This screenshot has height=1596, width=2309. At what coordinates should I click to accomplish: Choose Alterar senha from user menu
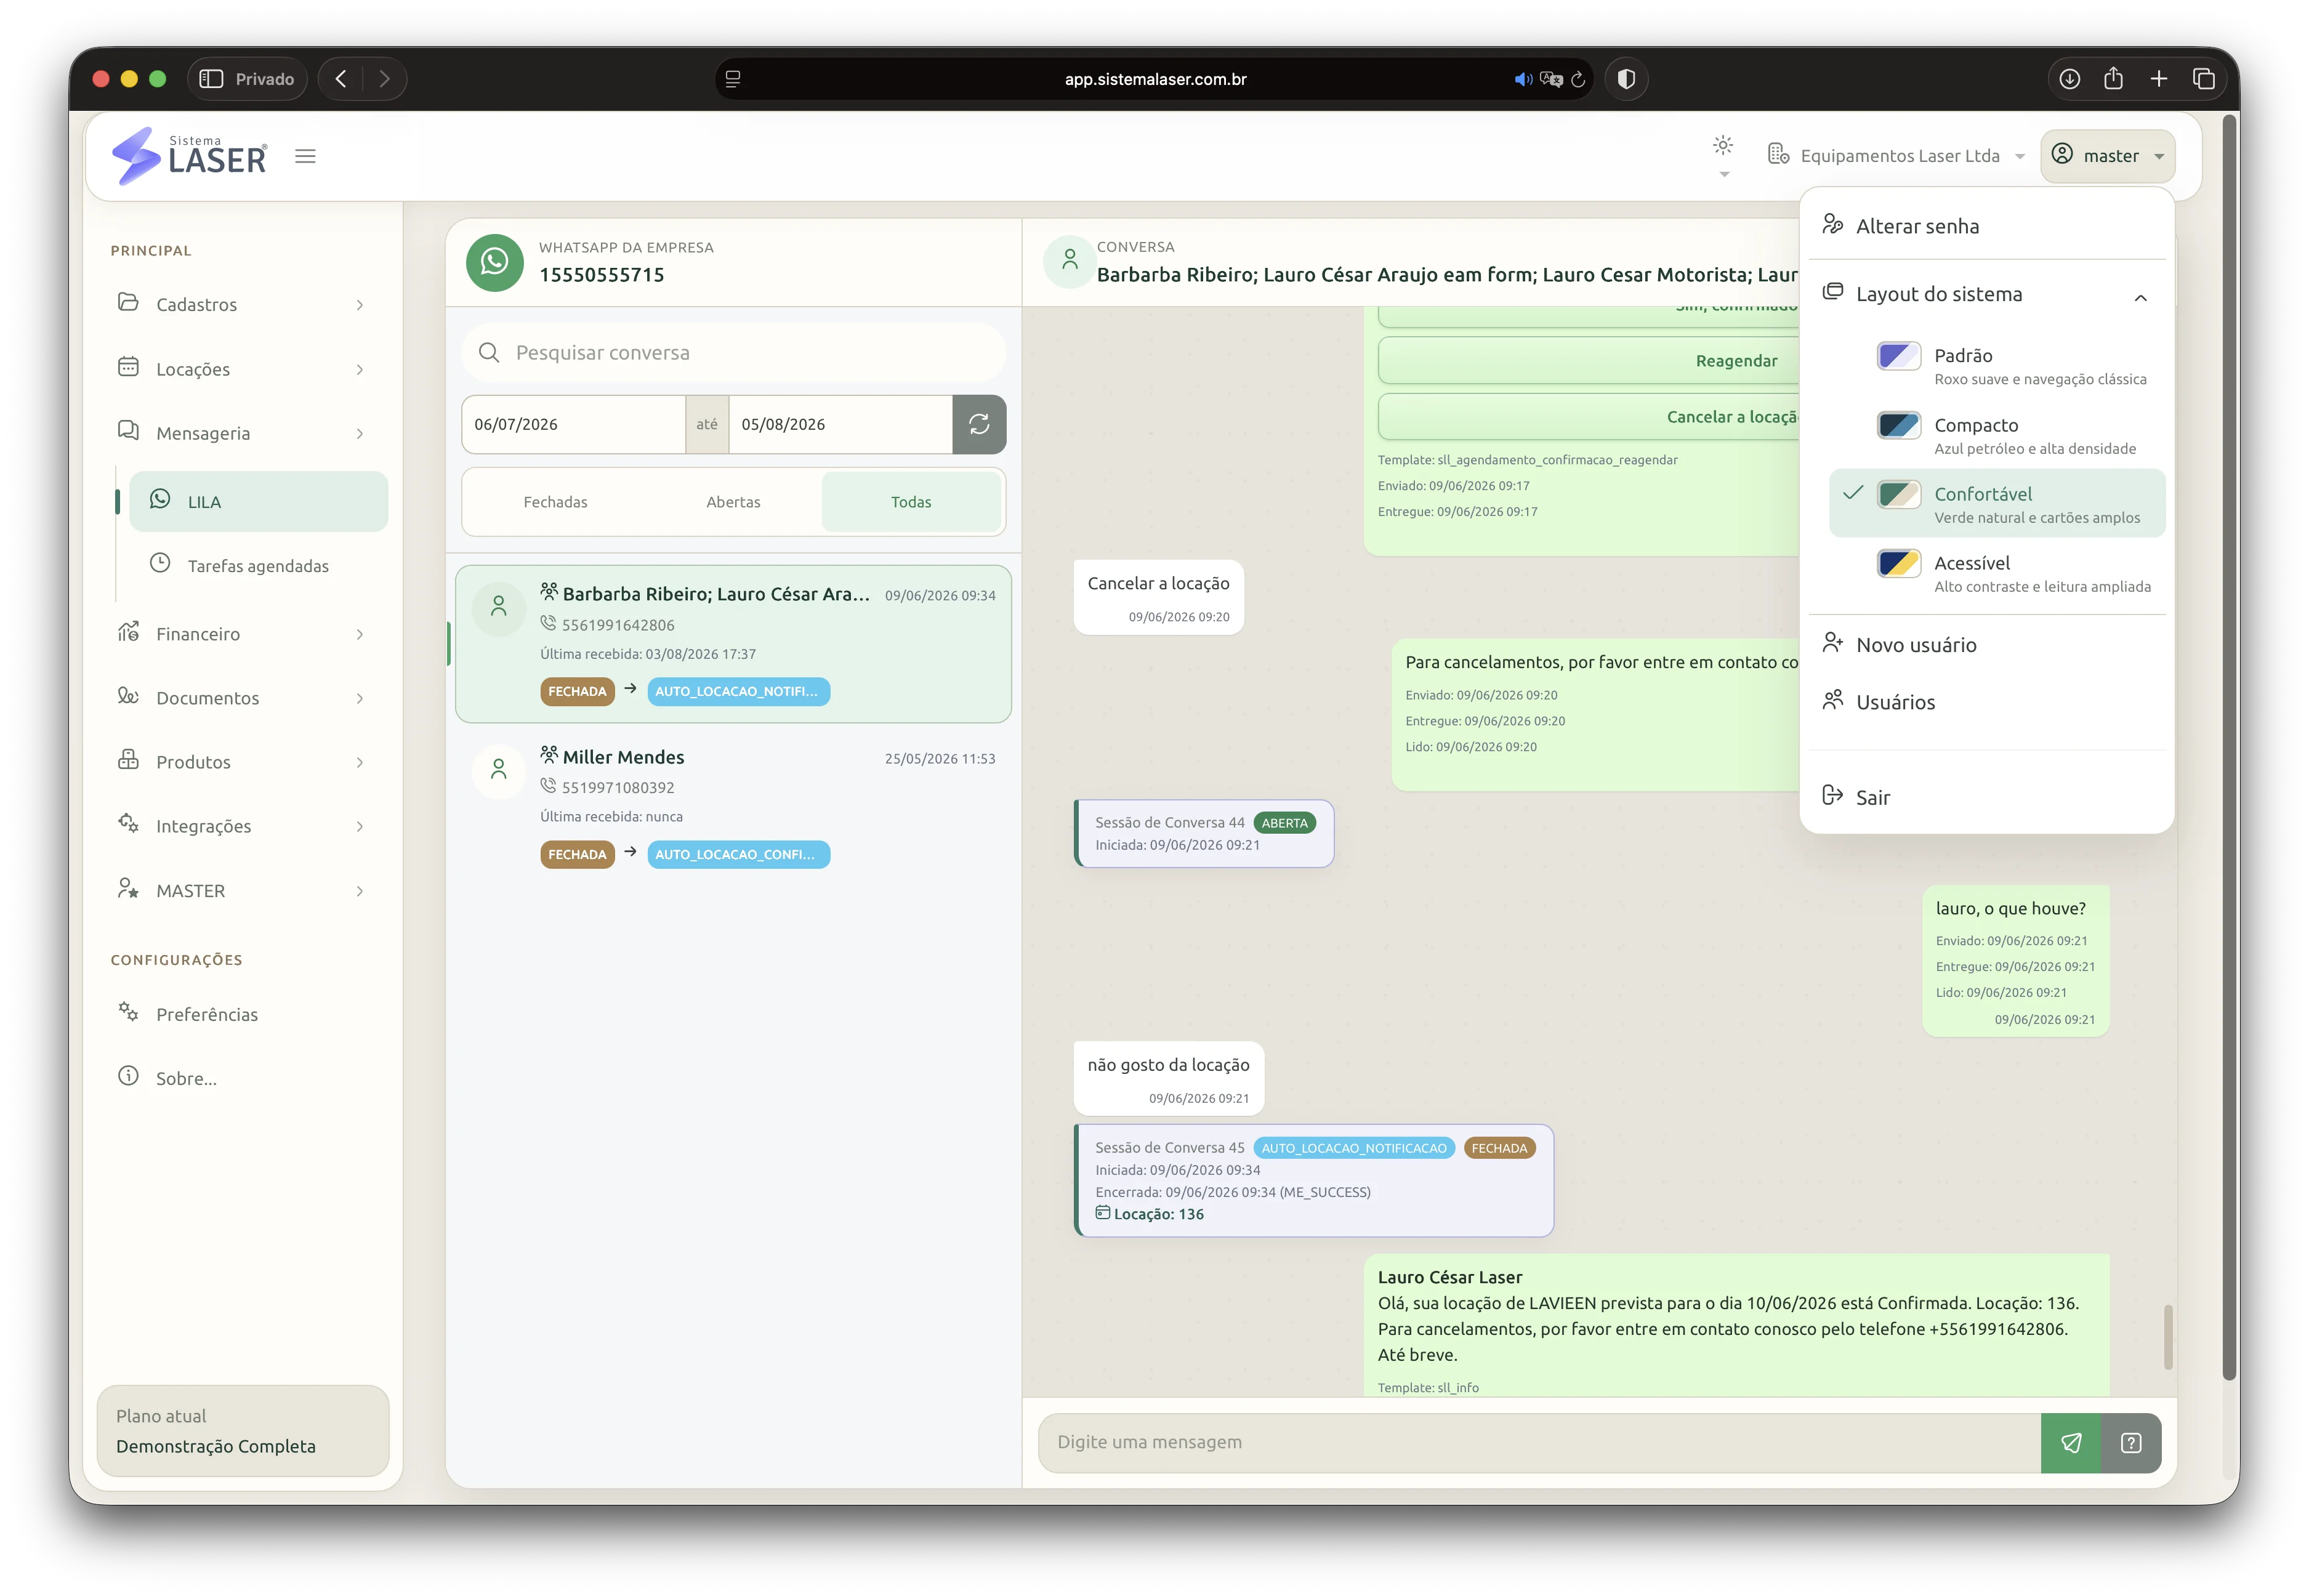click(1986, 226)
